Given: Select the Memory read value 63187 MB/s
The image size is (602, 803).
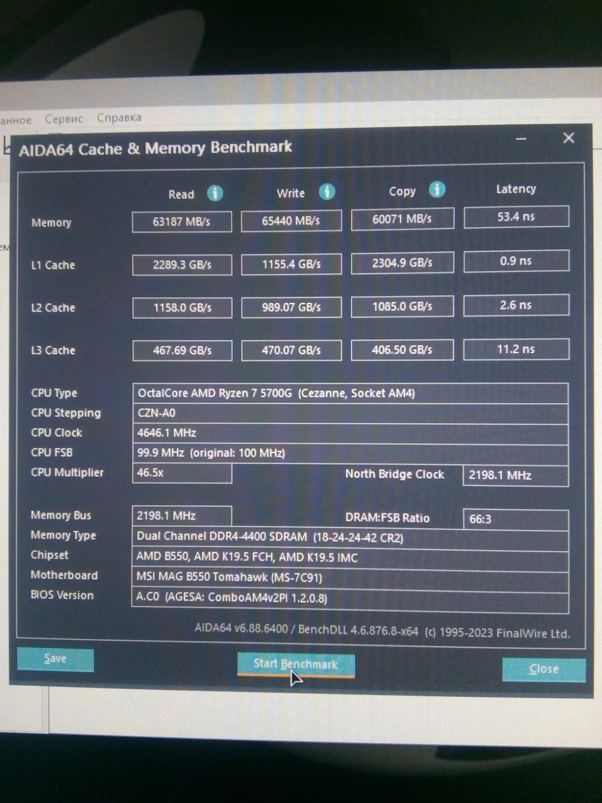Looking at the screenshot, I should click(182, 222).
